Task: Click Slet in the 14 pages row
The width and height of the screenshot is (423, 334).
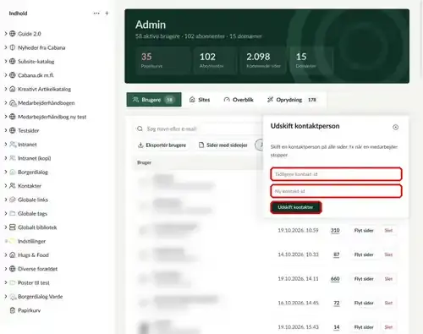Action: pos(388,327)
